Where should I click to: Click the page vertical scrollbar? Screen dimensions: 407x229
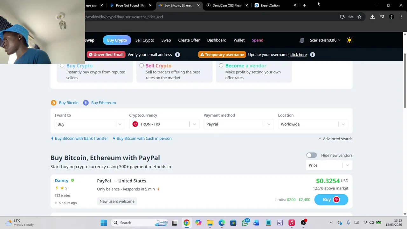405,81
